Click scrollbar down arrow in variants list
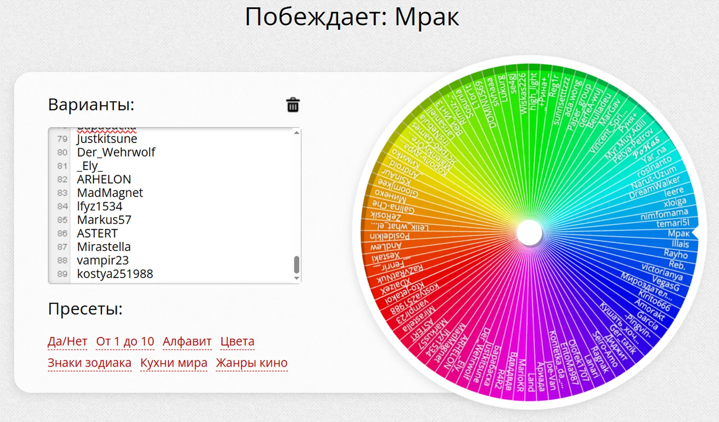This screenshot has height=422, width=719. pyautogui.click(x=297, y=278)
